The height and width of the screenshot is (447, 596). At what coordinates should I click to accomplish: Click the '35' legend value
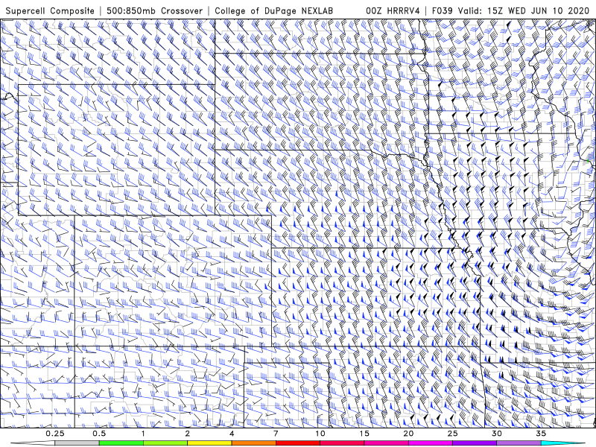[542, 434]
